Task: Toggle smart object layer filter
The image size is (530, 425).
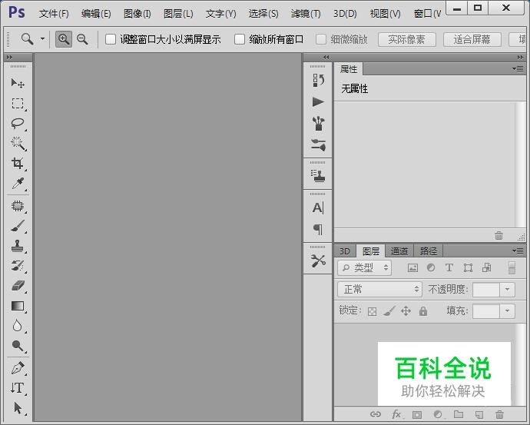Action: [487, 267]
